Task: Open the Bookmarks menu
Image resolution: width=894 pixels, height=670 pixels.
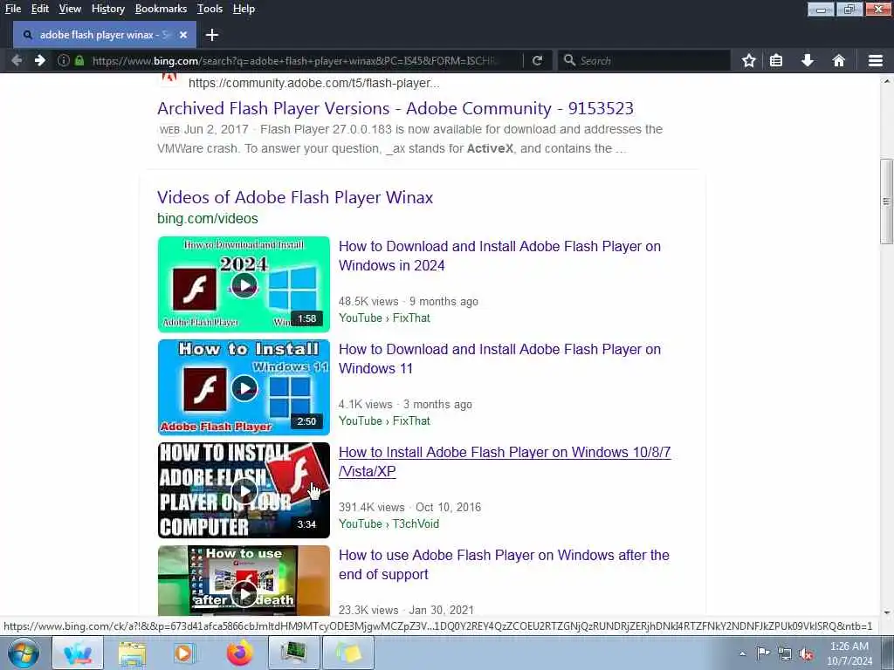Action: click(161, 9)
